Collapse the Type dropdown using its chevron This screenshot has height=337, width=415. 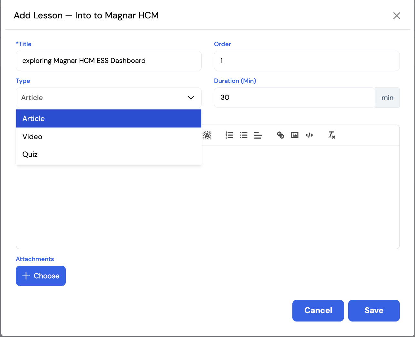click(x=191, y=97)
